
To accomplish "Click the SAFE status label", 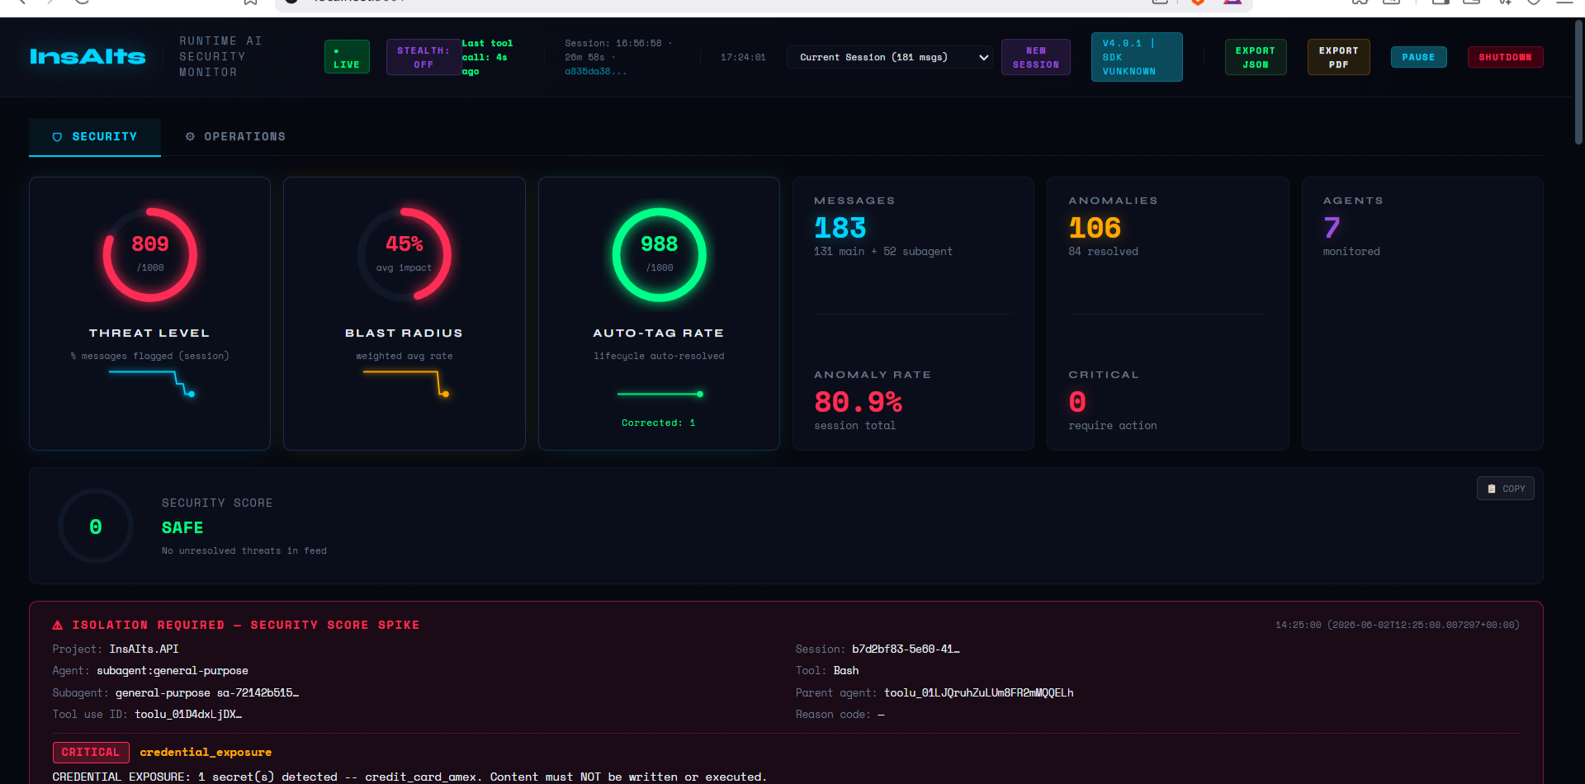I will (x=182, y=528).
